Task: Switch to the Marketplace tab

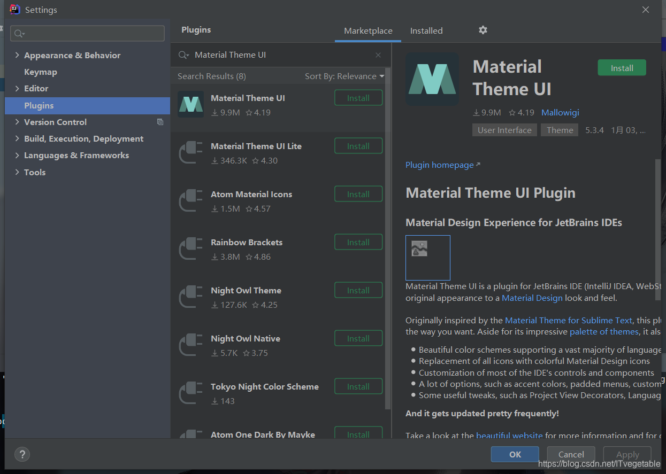Action: [368, 30]
